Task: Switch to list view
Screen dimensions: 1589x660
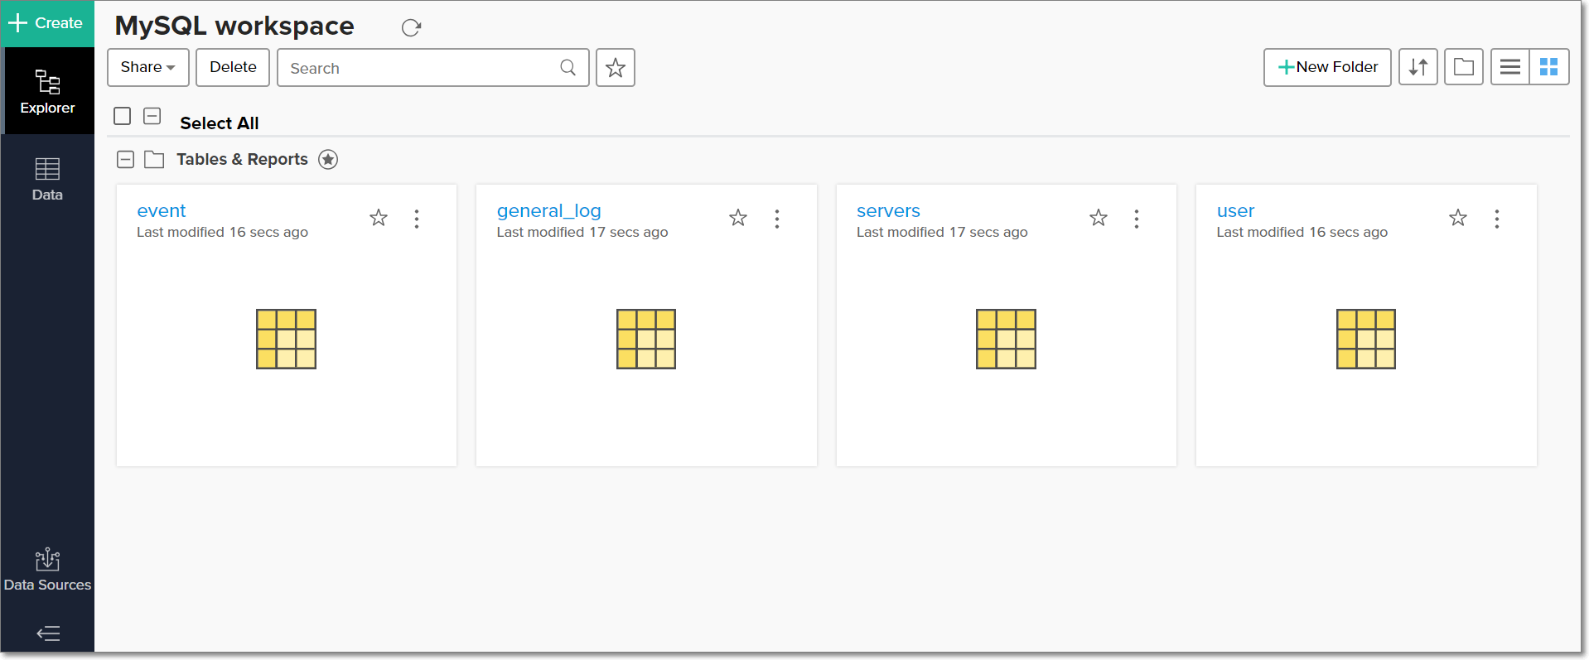Action: click(1510, 67)
